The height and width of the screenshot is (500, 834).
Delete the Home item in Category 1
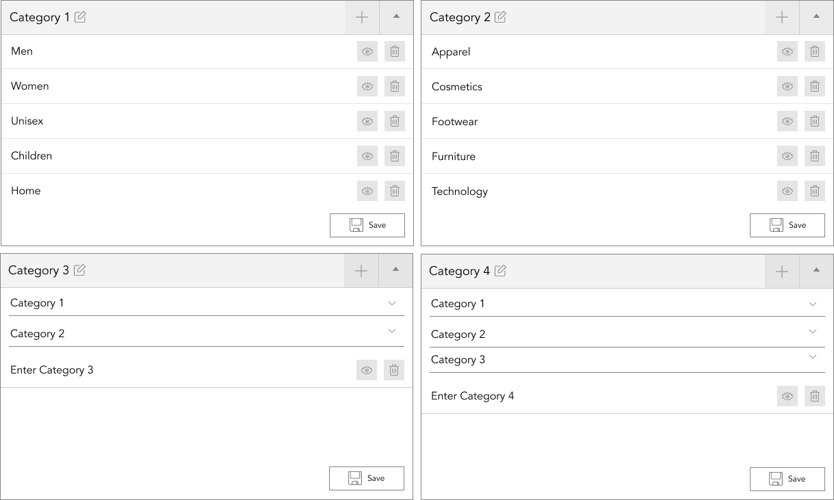395,191
